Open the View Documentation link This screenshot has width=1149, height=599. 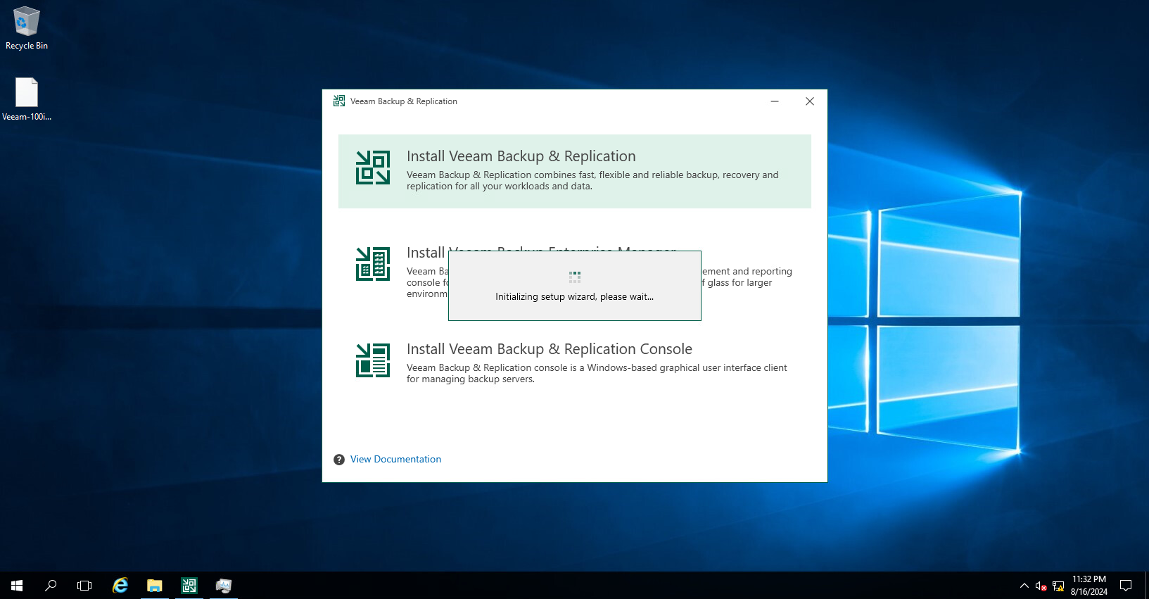pyautogui.click(x=395, y=459)
